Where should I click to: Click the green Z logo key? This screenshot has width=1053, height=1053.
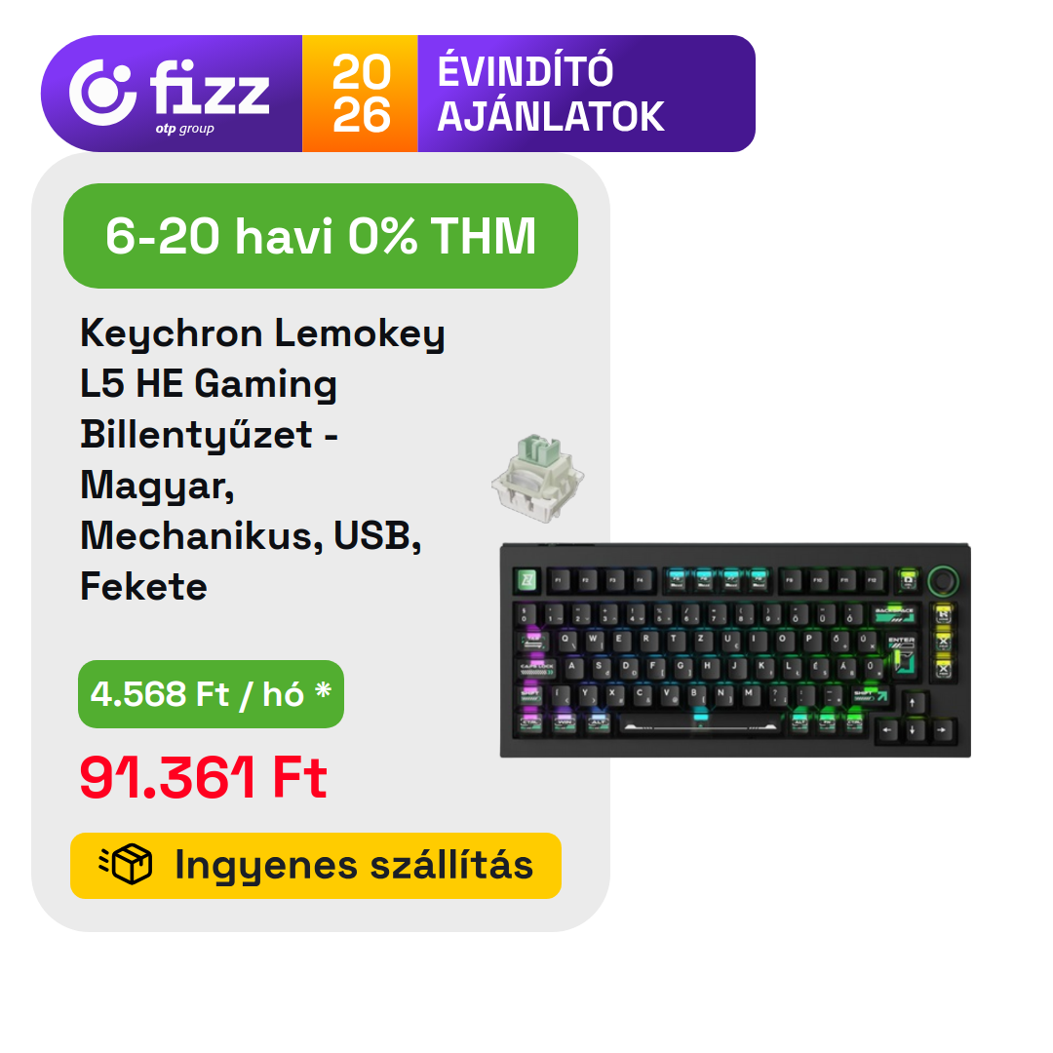tap(527, 579)
